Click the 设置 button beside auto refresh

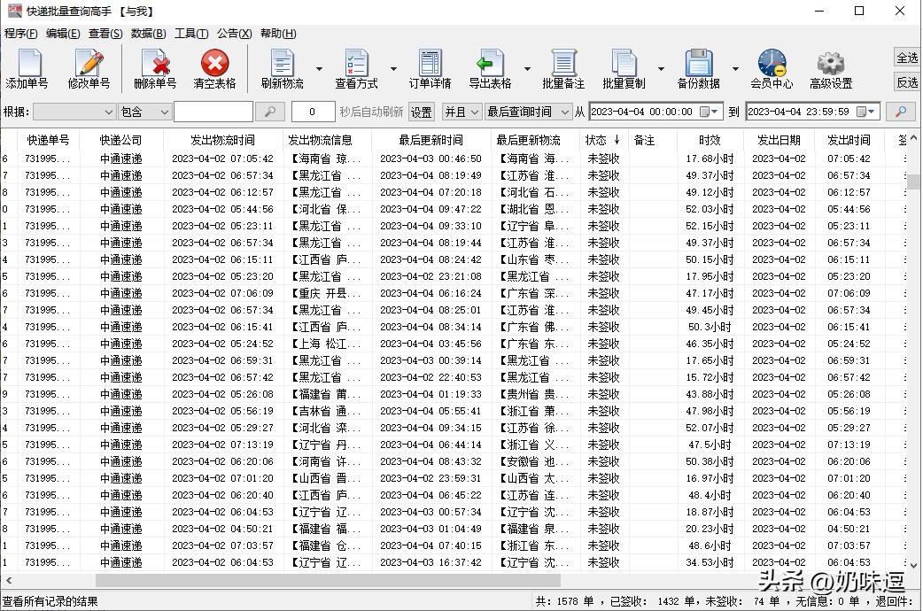(421, 112)
